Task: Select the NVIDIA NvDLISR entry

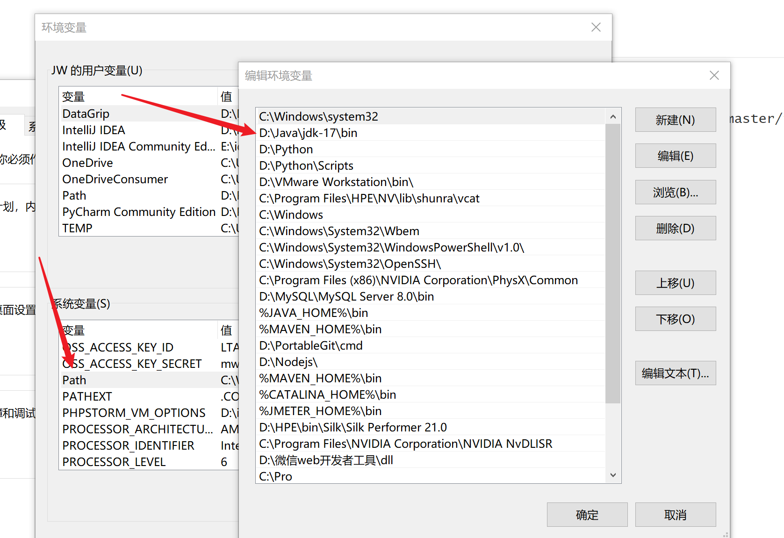Action: [431, 444]
